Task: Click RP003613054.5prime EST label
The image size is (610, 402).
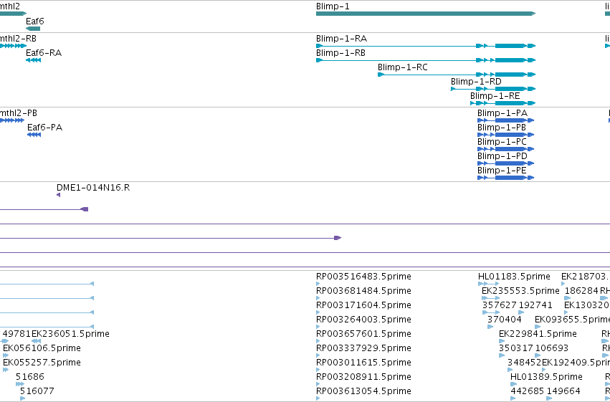Action: pos(363,391)
